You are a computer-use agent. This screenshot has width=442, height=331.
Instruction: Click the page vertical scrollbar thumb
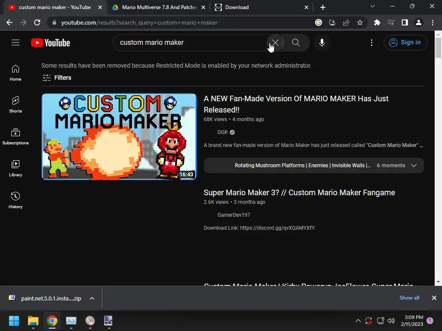point(438,47)
